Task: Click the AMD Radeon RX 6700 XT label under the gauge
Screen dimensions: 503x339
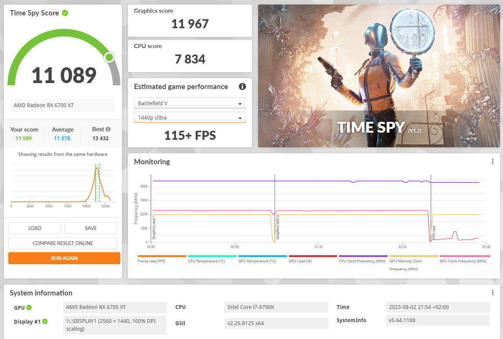Action: pos(63,105)
